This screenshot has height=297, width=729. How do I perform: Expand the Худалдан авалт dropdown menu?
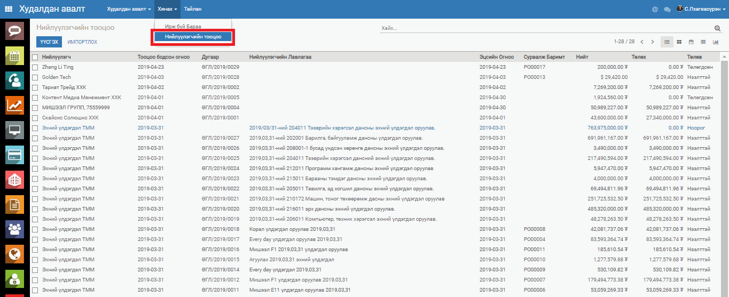(129, 9)
